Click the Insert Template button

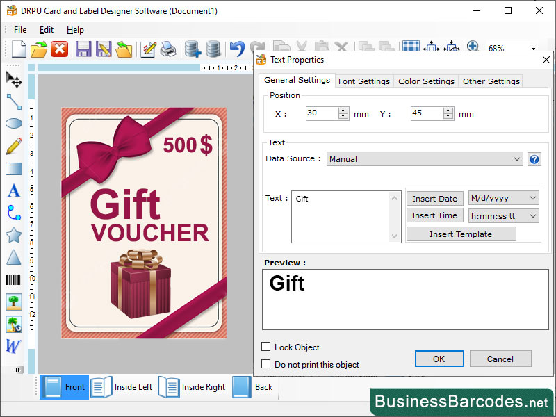click(461, 234)
